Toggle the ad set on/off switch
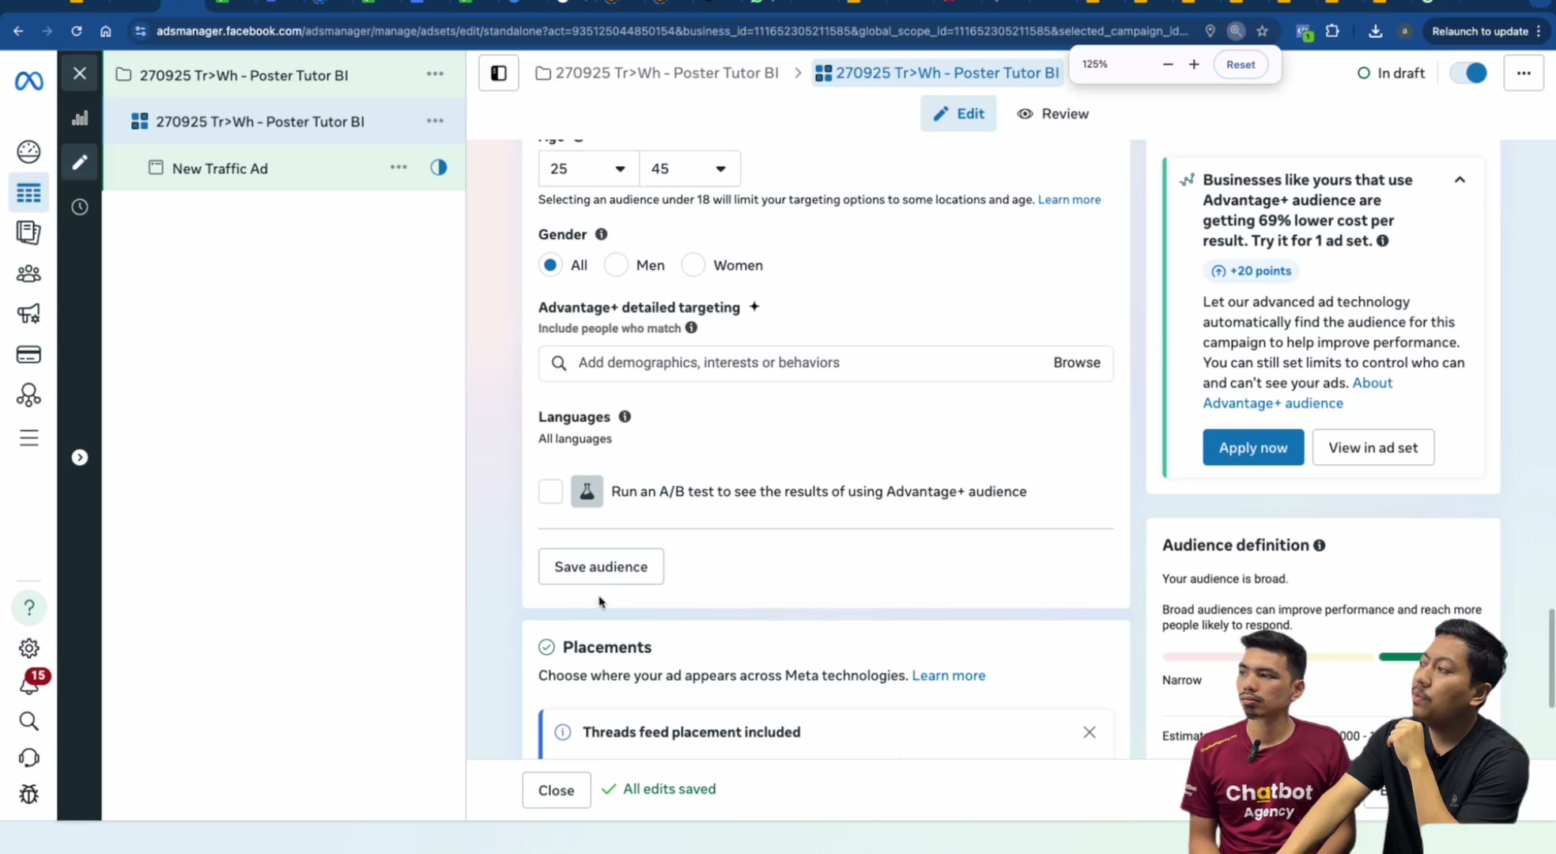The height and width of the screenshot is (854, 1556). point(1468,74)
